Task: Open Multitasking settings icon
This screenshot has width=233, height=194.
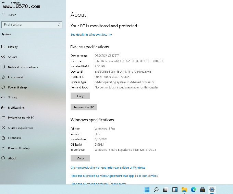Action: click(x=3, y=108)
